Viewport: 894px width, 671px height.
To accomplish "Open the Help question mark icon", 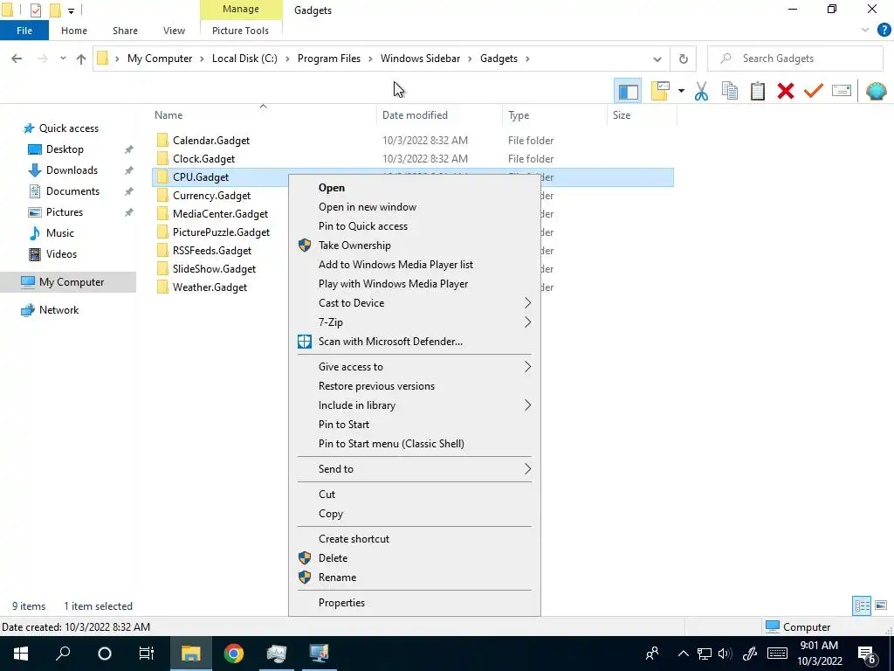I will point(884,31).
